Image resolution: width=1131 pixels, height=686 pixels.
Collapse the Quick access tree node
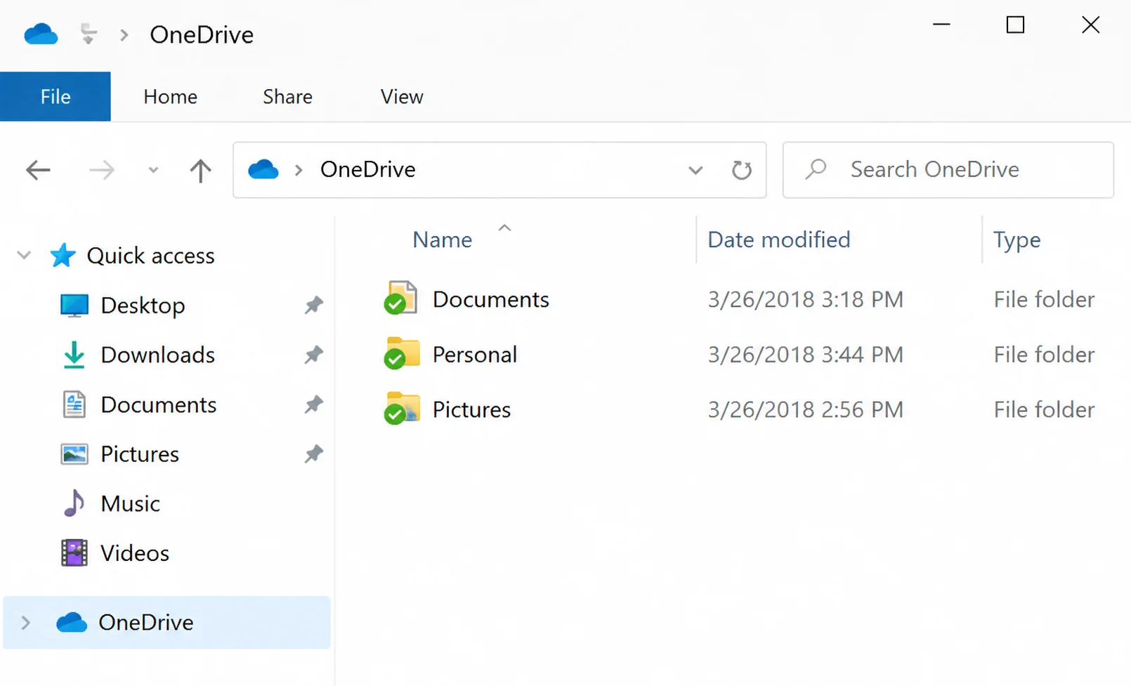pyautogui.click(x=24, y=256)
